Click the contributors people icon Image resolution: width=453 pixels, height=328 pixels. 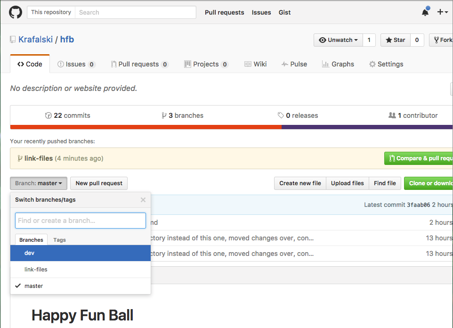point(392,115)
